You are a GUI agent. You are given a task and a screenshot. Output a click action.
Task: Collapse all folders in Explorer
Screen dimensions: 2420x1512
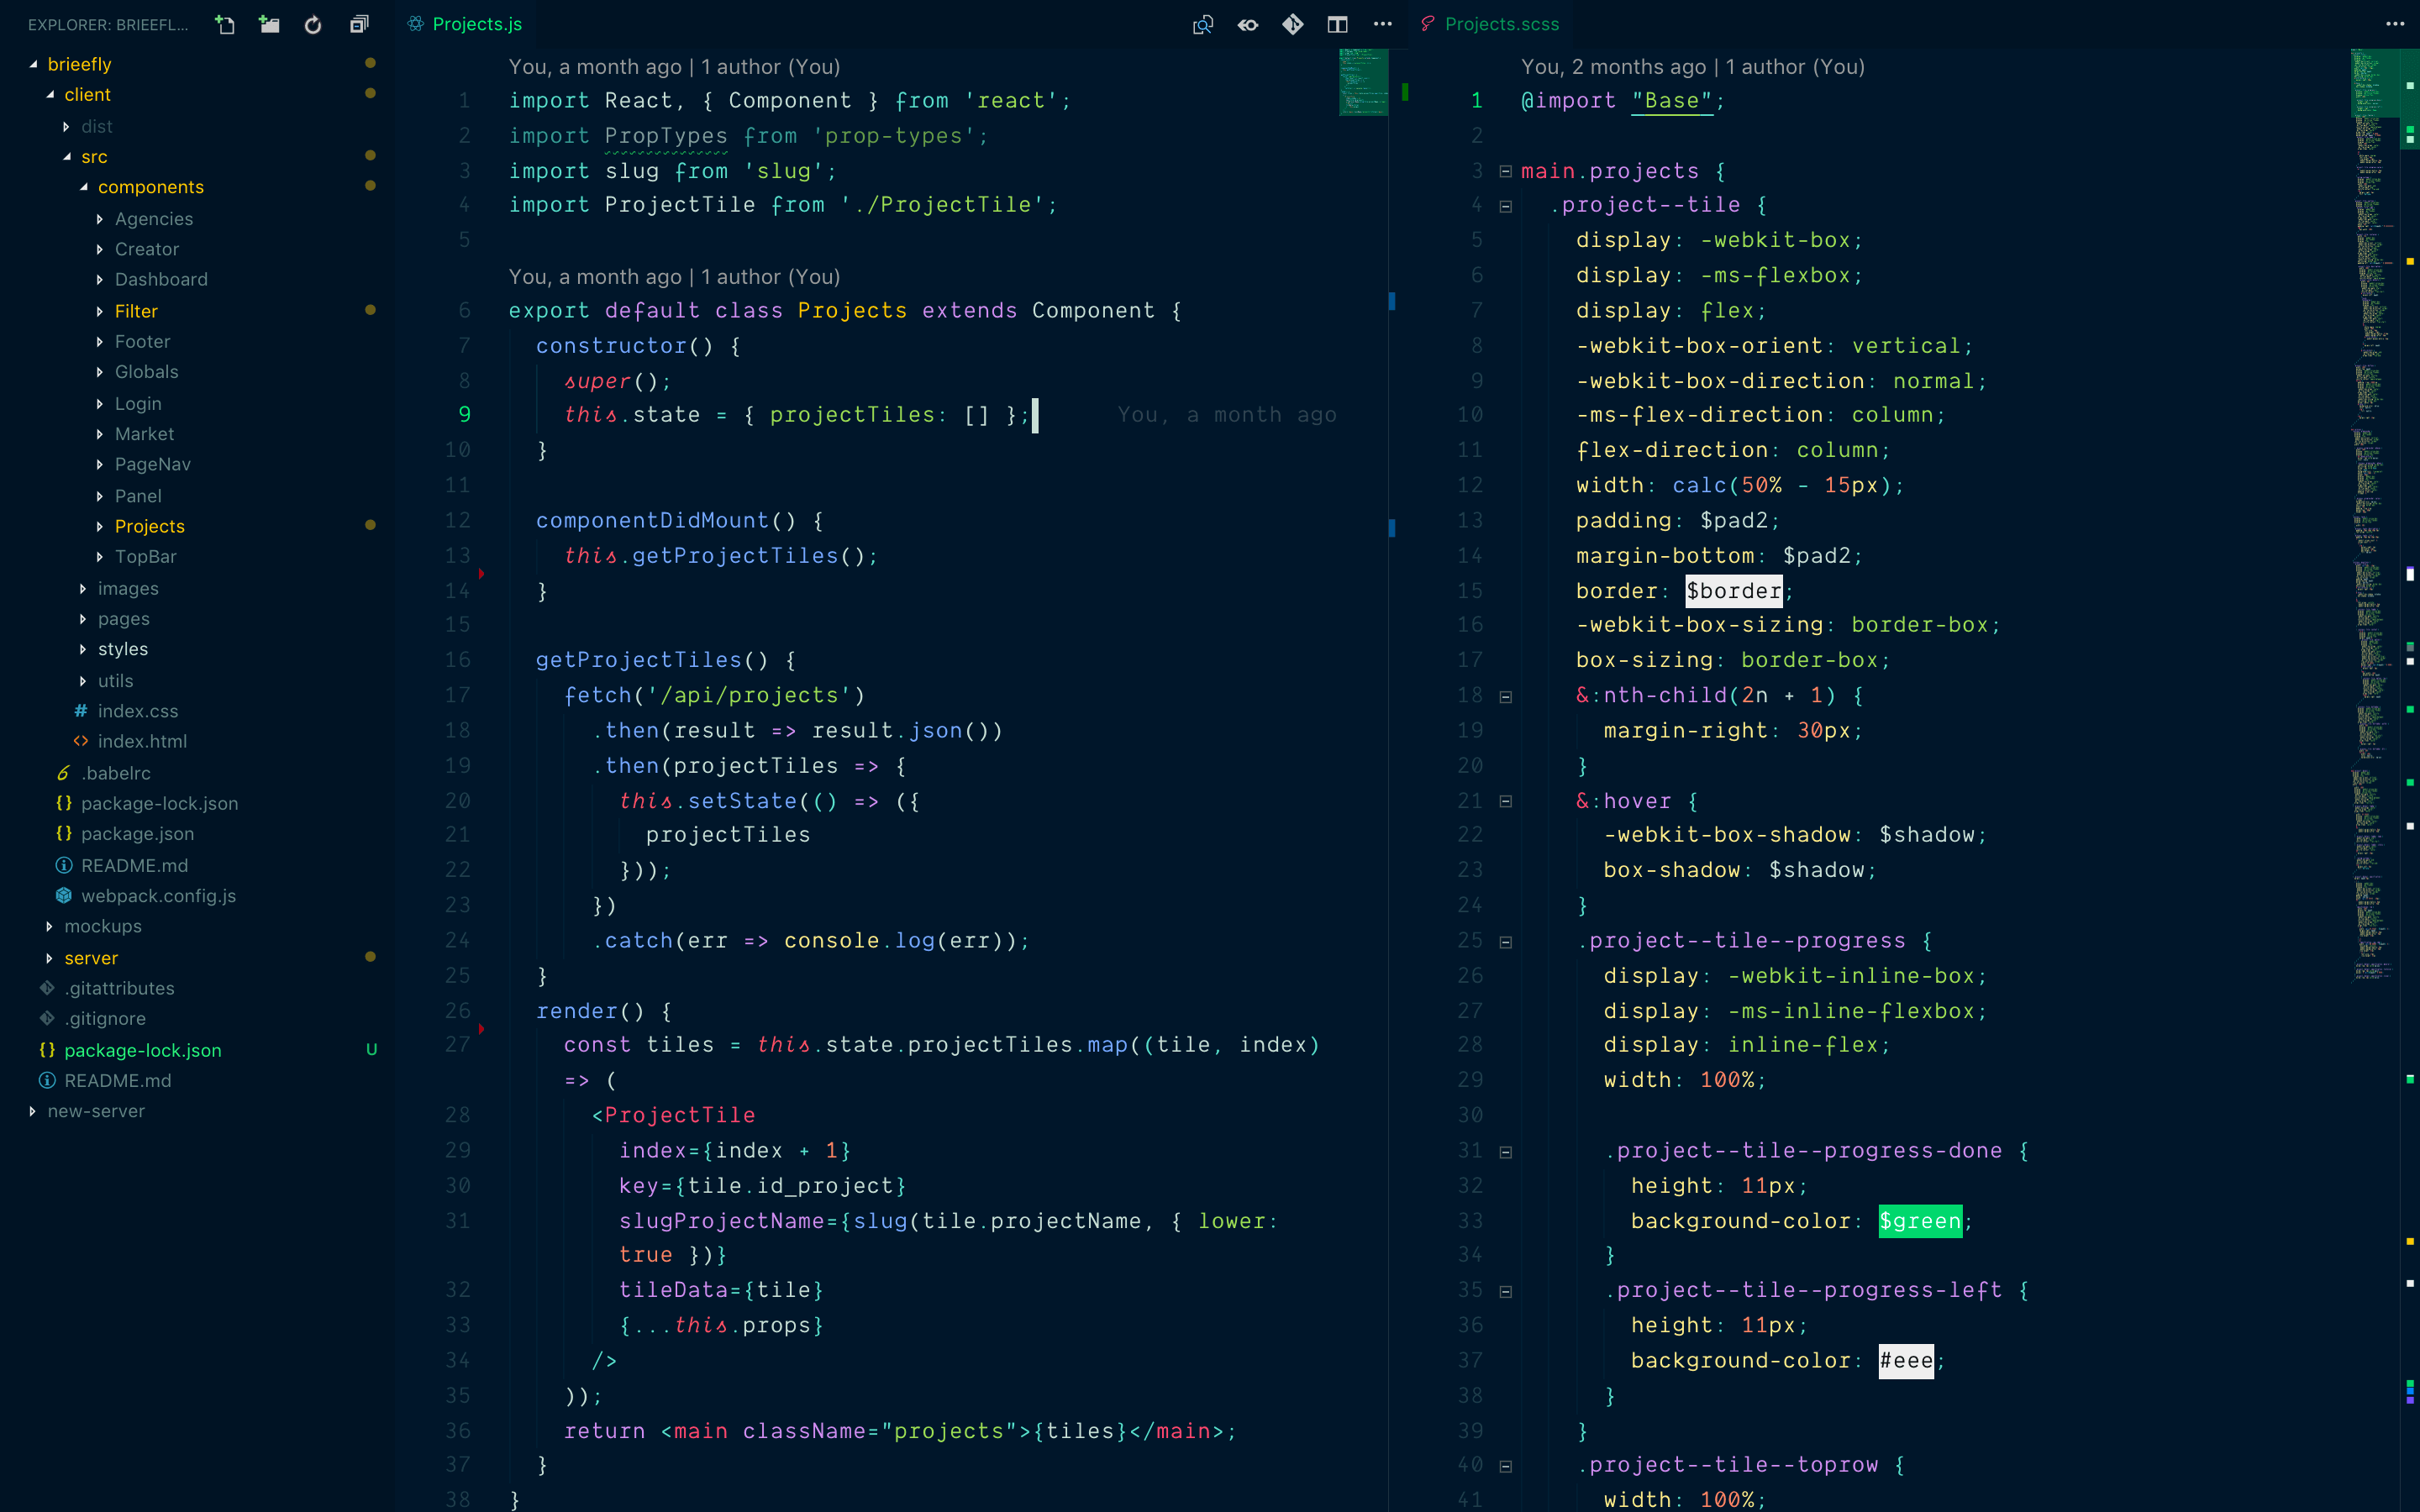[358, 24]
